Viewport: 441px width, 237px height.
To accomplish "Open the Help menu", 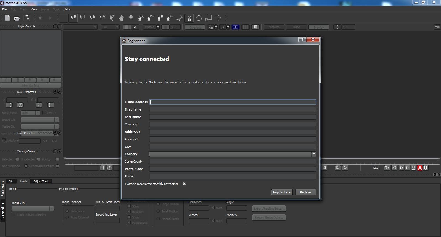I will click(x=67, y=9).
